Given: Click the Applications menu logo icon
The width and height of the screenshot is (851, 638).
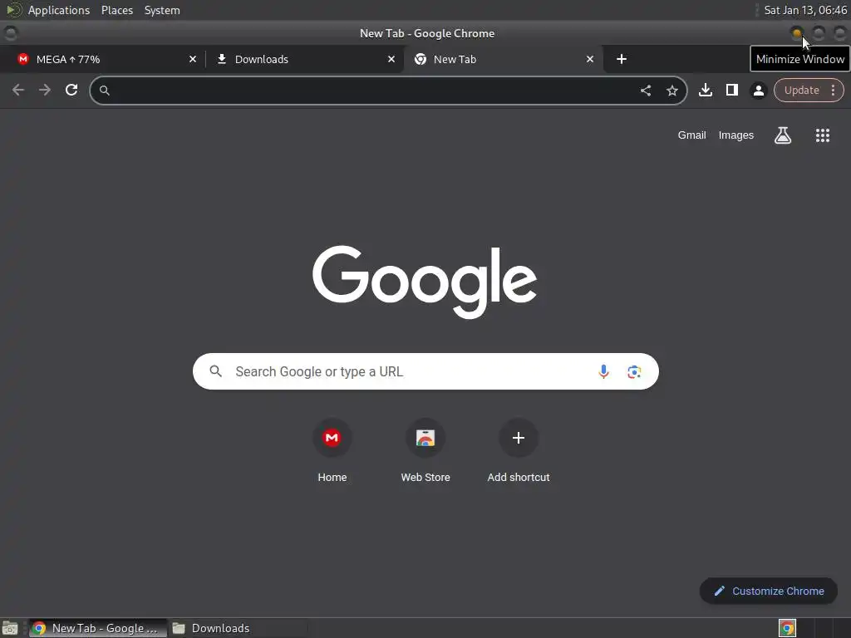Looking at the screenshot, I should [13, 10].
